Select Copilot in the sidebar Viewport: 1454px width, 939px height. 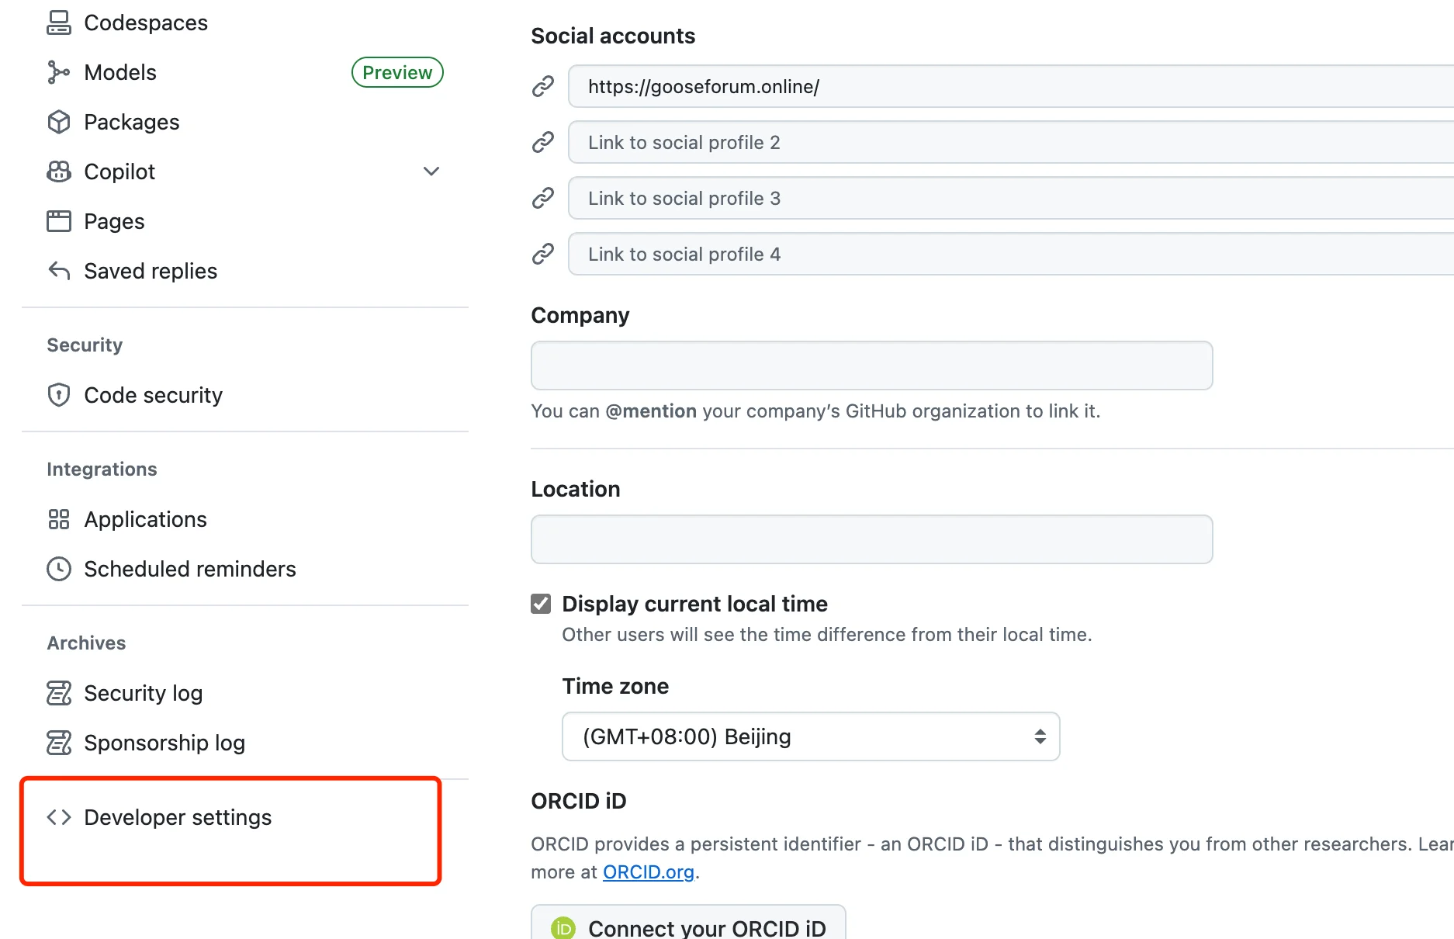tap(119, 172)
